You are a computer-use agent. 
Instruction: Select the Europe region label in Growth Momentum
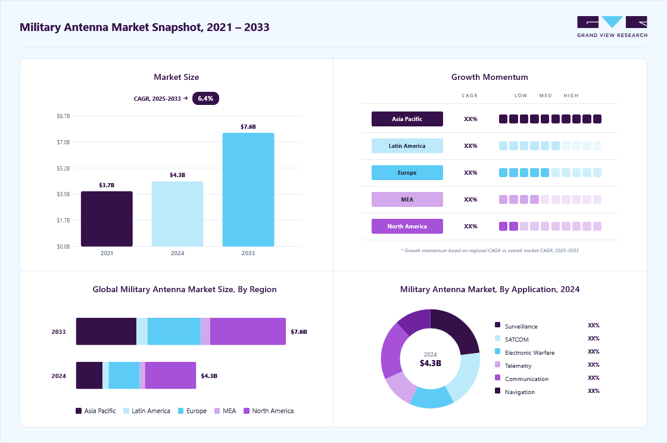(x=407, y=172)
